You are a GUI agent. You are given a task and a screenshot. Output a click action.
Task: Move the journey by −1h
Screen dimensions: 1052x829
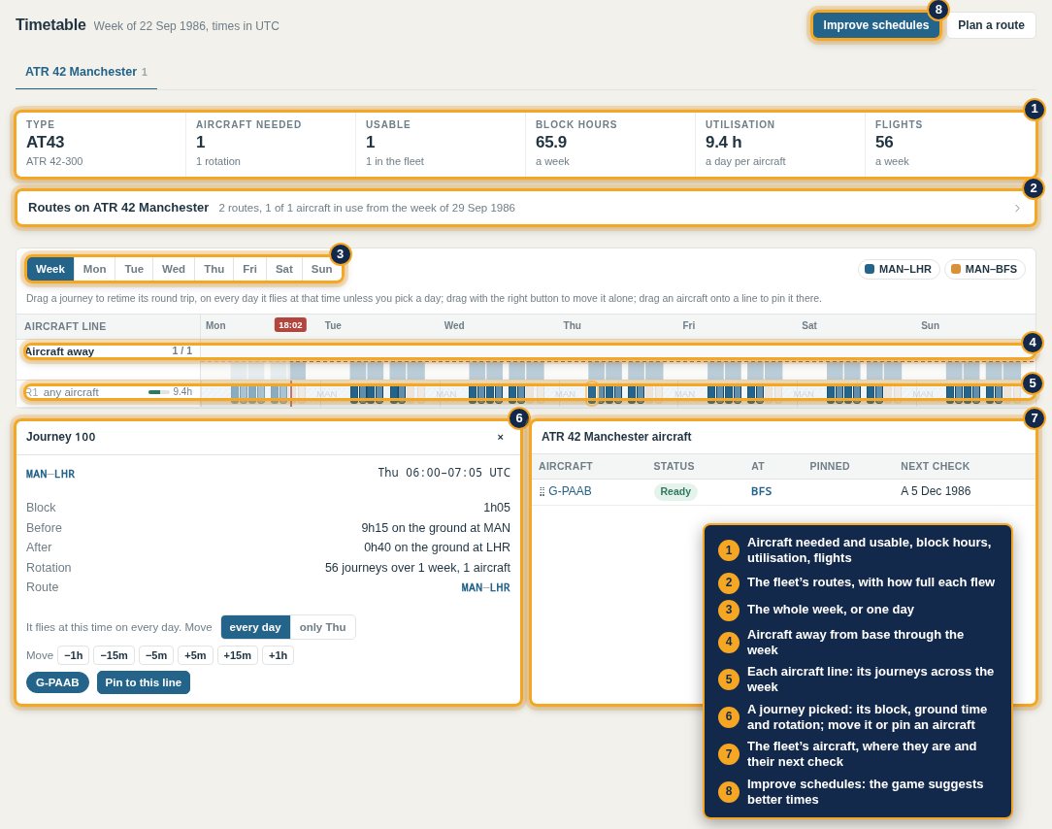(x=74, y=656)
